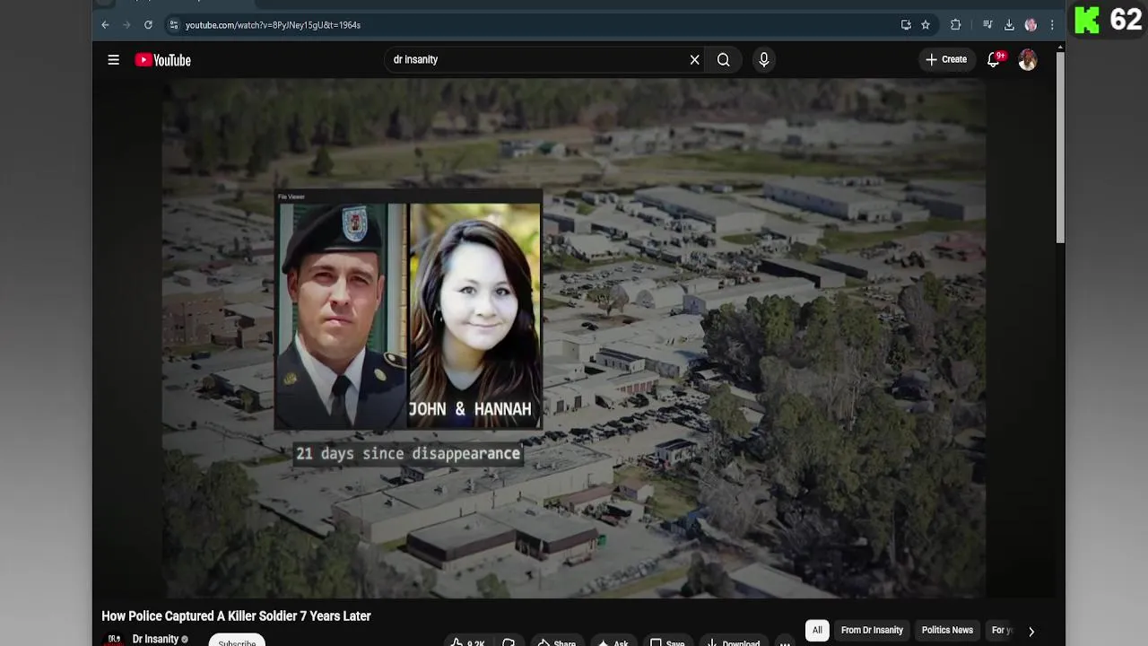The image size is (1148, 646).
Task: Open the more actions ellipsis below the video
Action: pyautogui.click(x=785, y=642)
